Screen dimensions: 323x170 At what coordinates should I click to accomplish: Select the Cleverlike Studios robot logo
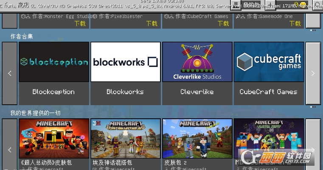pos(197,62)
